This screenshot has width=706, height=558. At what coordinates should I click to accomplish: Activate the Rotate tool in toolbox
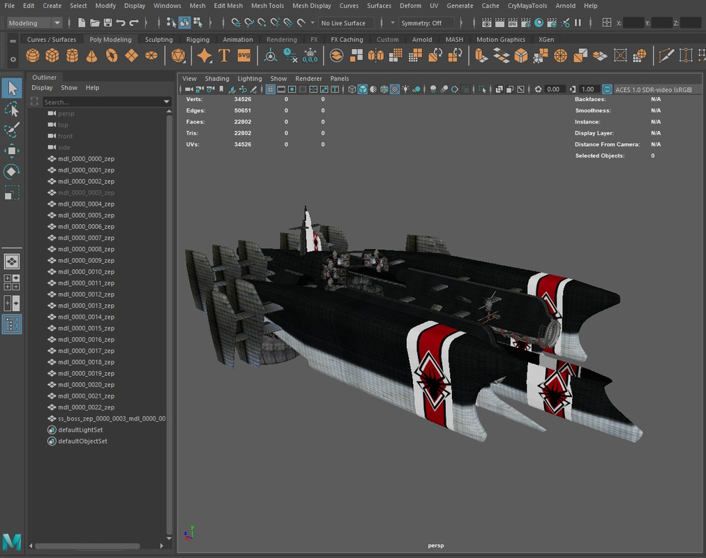tap(12, 172)
